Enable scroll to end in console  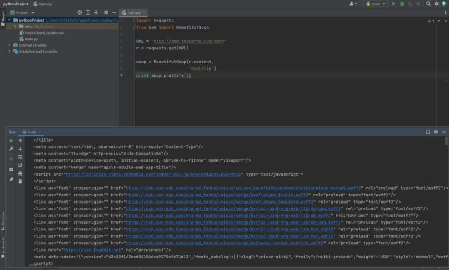tap(20, 164)
